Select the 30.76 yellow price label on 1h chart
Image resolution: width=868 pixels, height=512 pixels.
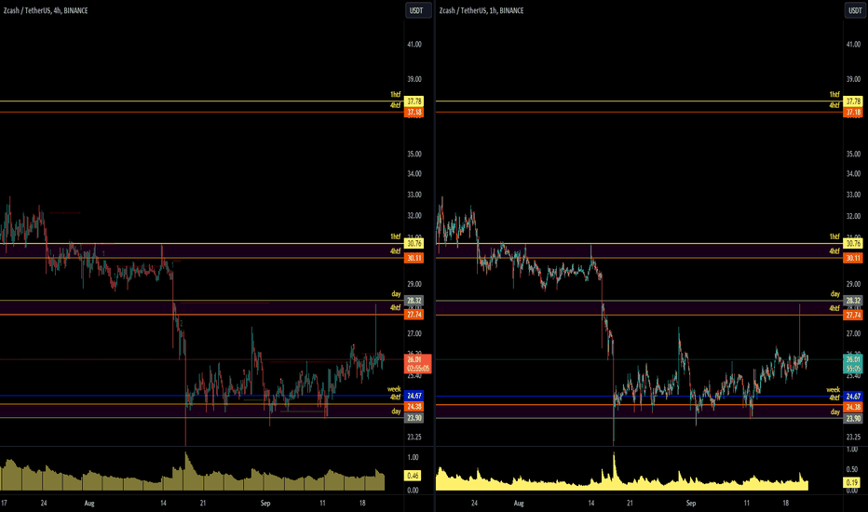pyautogui.click(x=853, y=244)
